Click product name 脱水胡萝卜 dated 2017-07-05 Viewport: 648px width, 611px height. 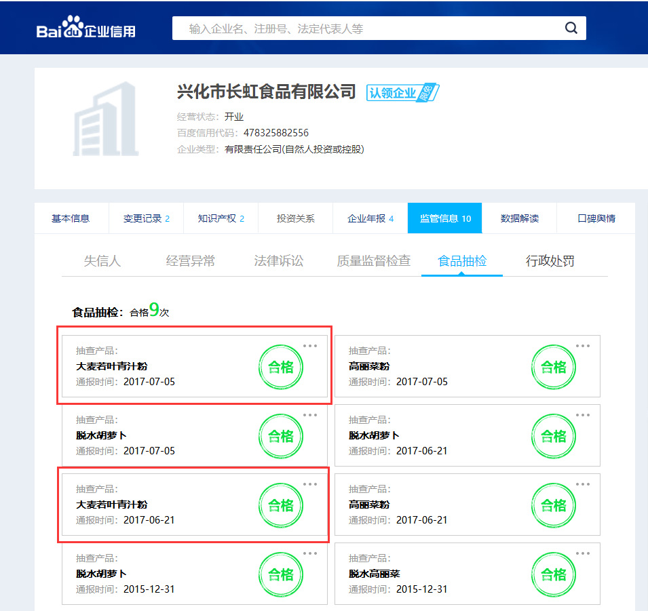point(101,435)
